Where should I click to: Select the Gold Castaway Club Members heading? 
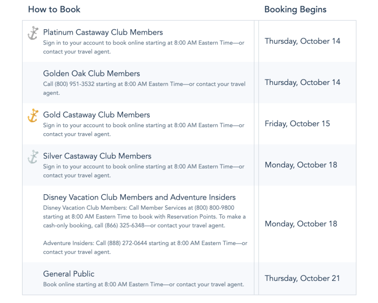click(97, 115)
